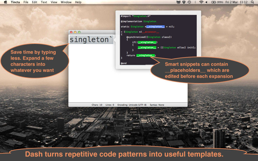The image size is (258, 161).
Task: Click the Lines: 0 status entry
Action: pyautogui.click(x=110, y=105)
